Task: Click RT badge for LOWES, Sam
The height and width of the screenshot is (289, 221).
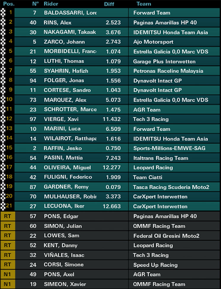Action: coord(8,235)
